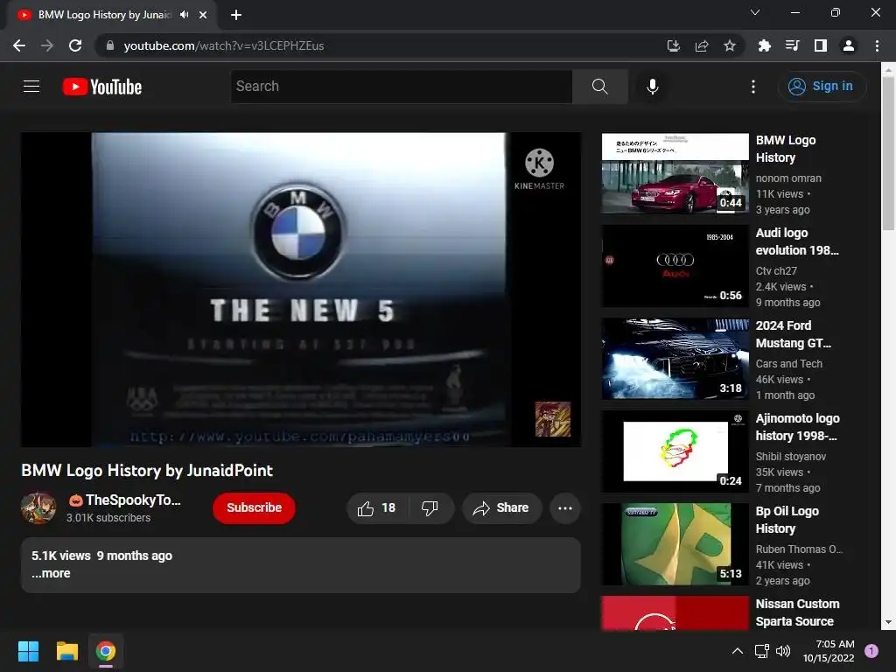The width and height of the screenshot is (896, 672).
Task: Click page vertical scrollbar thumb
Action: coord(888,154)
